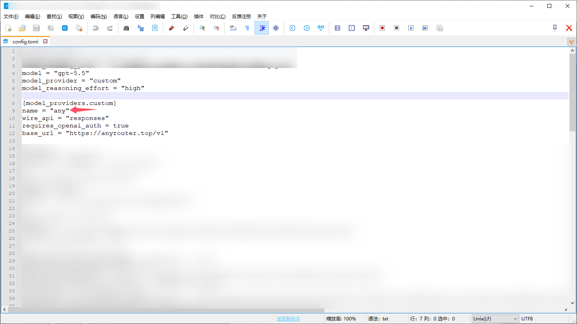Open the 查找(S) menu
This screenshot has height=324, width=577.
click(x=54, y=16)
